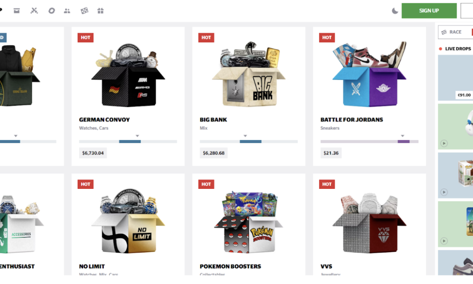This screenshot has width=473, height=284.
Task: Open the checkered flag race icon in navbar
Action: click(x=85, y=11)
